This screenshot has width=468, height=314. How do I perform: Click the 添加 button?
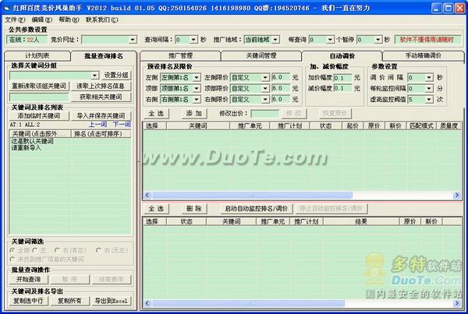click(194, 114)
